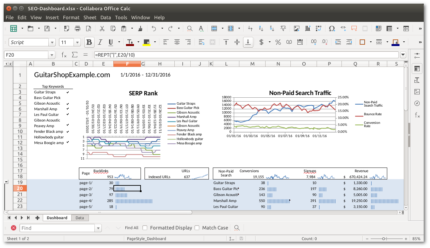This screenshot has width=430, height=248.
Task: Click the zoom slider handle
Action: (x=384, y=239)
